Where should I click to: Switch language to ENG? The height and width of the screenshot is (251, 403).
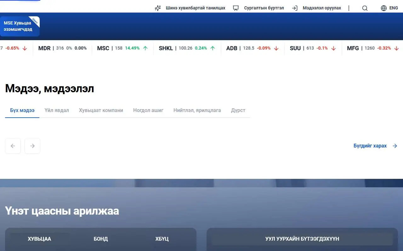pyautogui.click(x=394, y=8)
